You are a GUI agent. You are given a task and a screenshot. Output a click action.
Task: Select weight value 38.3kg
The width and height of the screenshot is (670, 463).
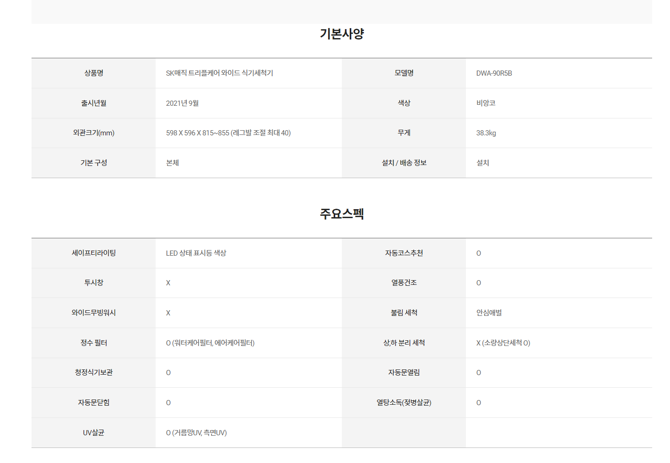486,133
